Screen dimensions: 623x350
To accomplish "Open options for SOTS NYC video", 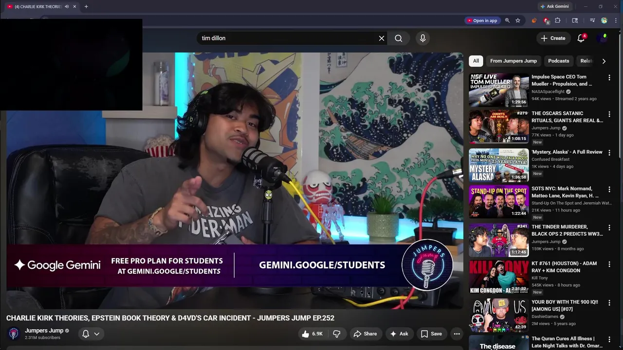I will pyautogui.click(x=609, y=189).
